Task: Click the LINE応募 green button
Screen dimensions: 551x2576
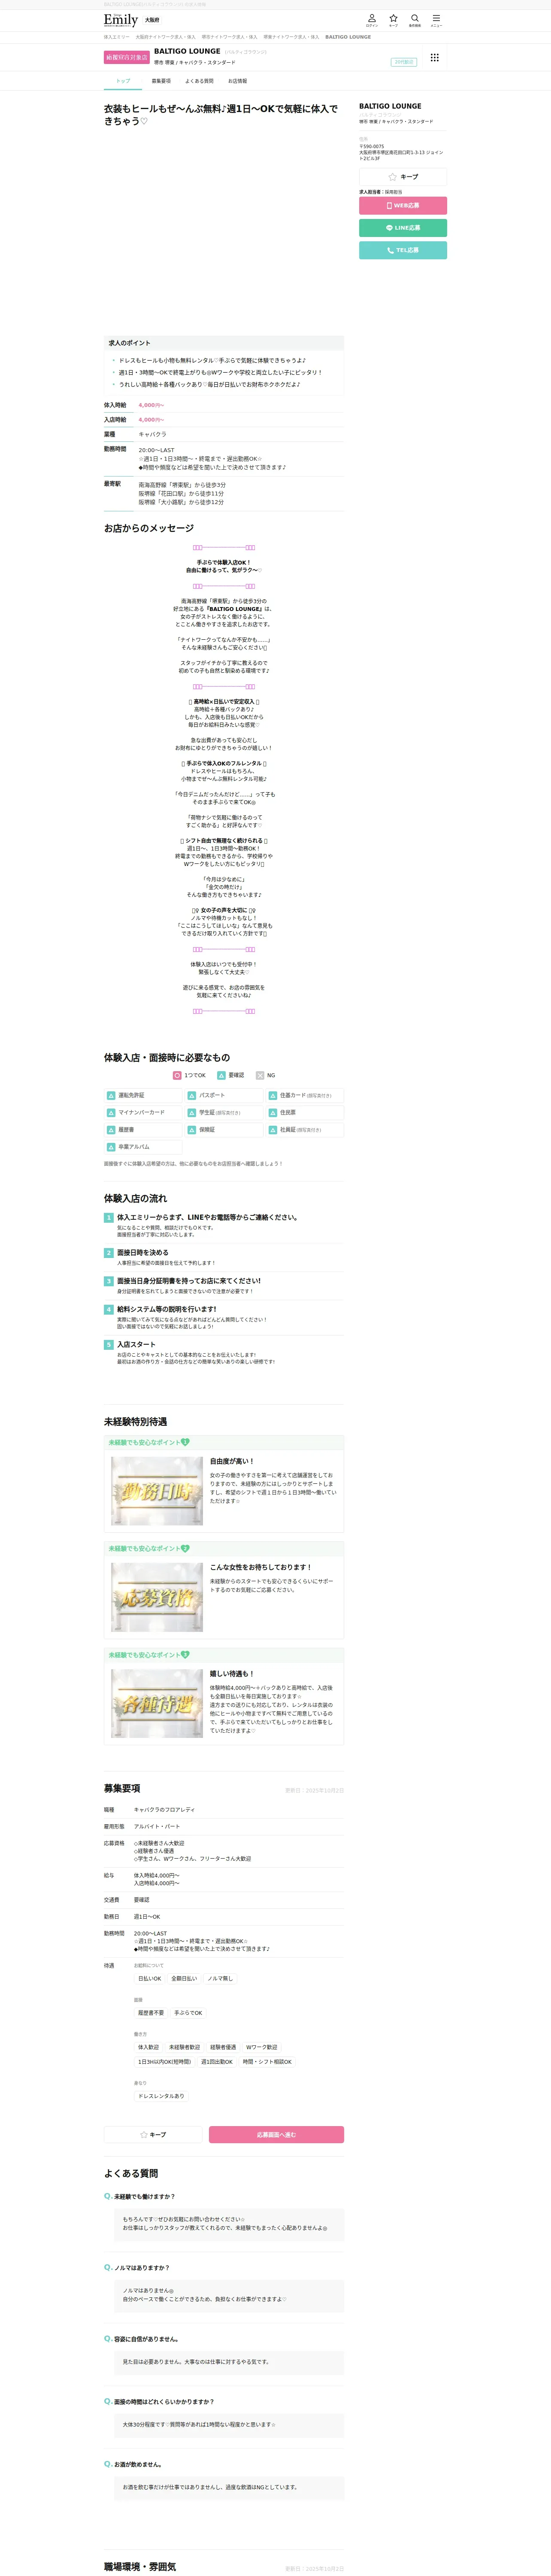Action: [x=403, y=227]
